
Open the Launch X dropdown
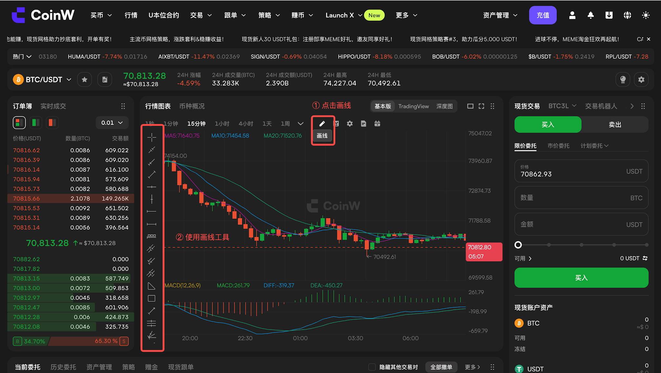click(344, 15)
